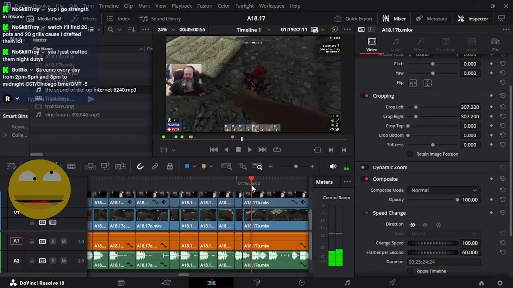Click the Crop Left slider handle
Viewport: 513px width, 288px height.
416,107
